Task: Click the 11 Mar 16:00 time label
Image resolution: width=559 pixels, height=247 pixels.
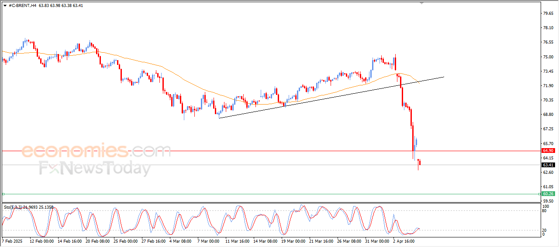Action: click(x=237, y=240)
